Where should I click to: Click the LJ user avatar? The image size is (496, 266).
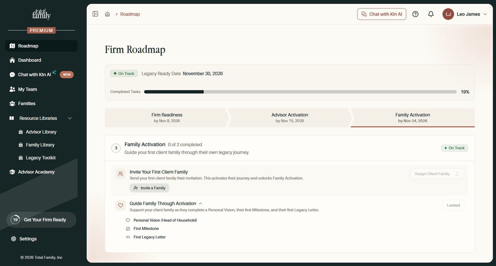click(x=448, y=14)
